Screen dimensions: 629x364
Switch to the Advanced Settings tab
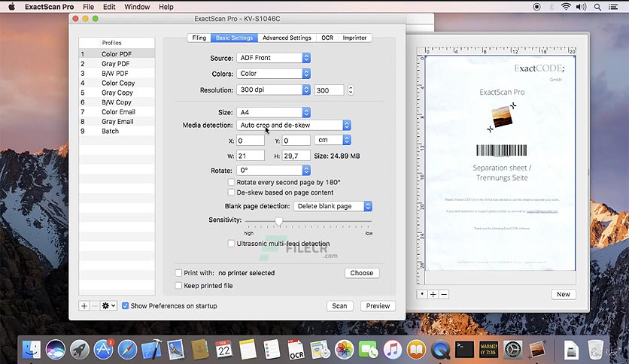tap(287, 38)
